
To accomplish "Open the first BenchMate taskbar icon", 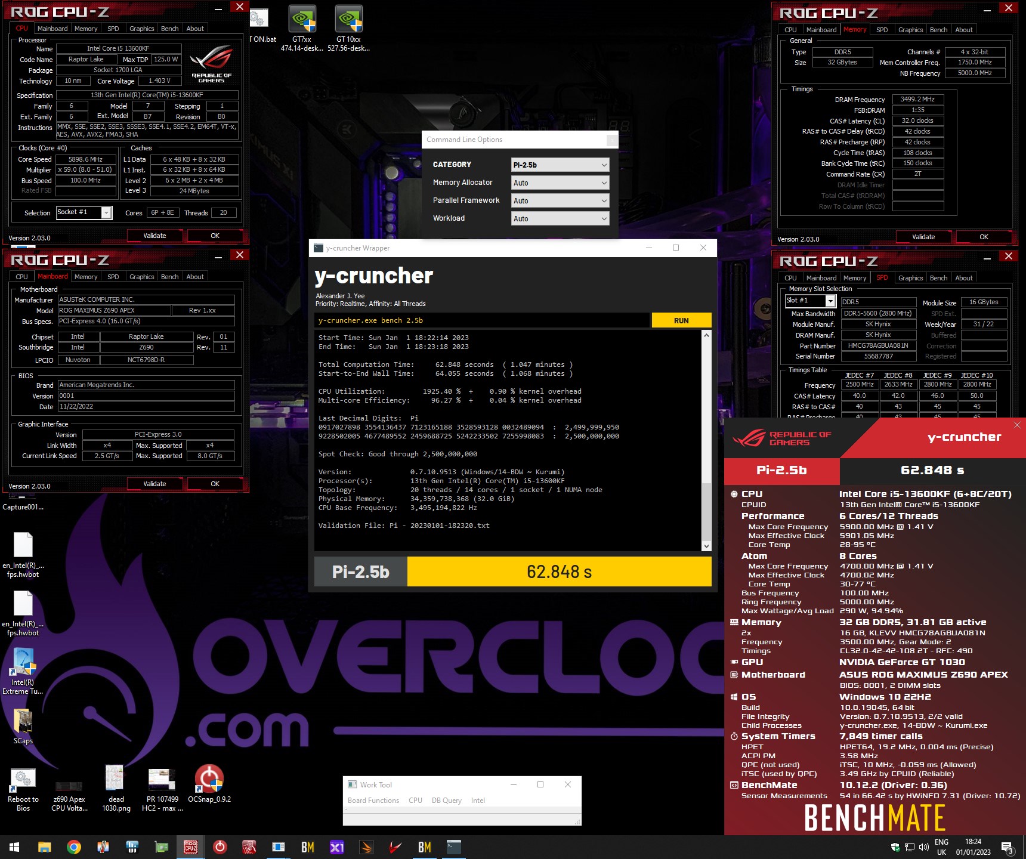I will pos(308,847).
